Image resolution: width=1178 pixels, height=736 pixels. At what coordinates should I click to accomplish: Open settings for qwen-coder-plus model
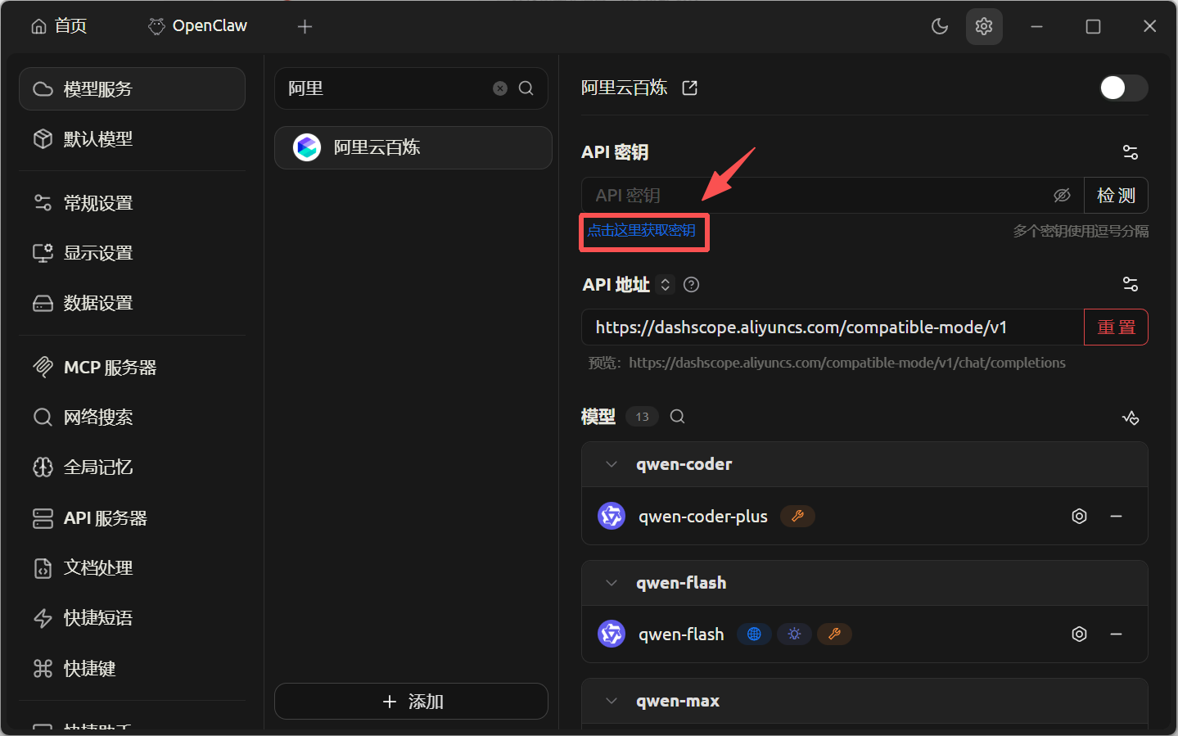tap(1079, 517)
